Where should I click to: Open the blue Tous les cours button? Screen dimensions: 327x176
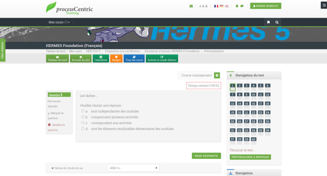click(134, 59)
